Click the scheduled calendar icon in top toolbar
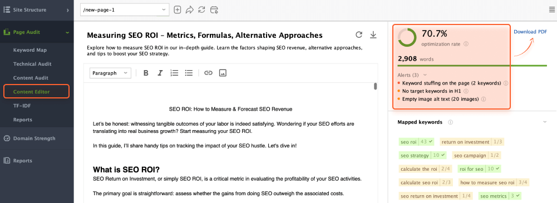Viewport: 557px width, 203px height. click(x=214, y=10)
